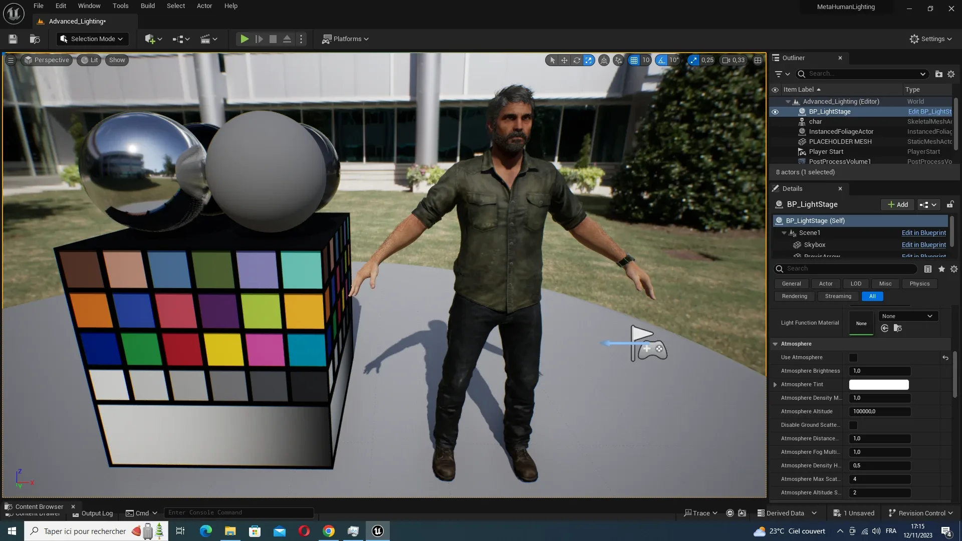Screen dimensions: 962x541
Task: Check Disable Ground Scattering option
Action: [853, 425]
